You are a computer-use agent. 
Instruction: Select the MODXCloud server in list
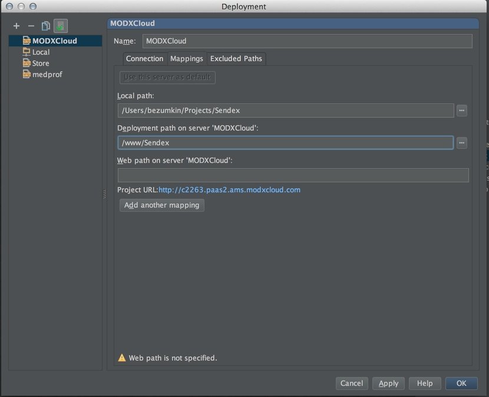click(54, 41)
